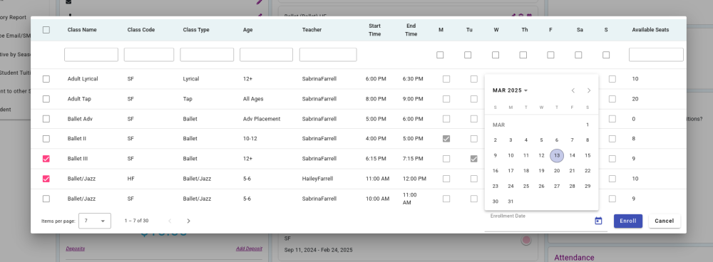Screen dimensions: 713x262
Task: Focus the Class Code filter field
Action: click(x=149, y=55)
